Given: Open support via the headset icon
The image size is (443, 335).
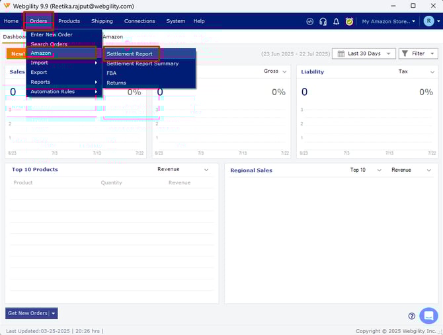Looking at the screenshot, I should 323,21.
